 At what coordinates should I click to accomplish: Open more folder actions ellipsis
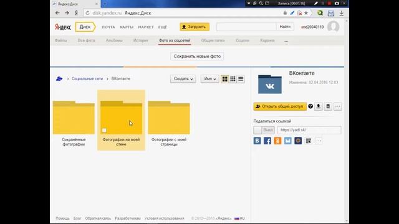click(338, 106)
